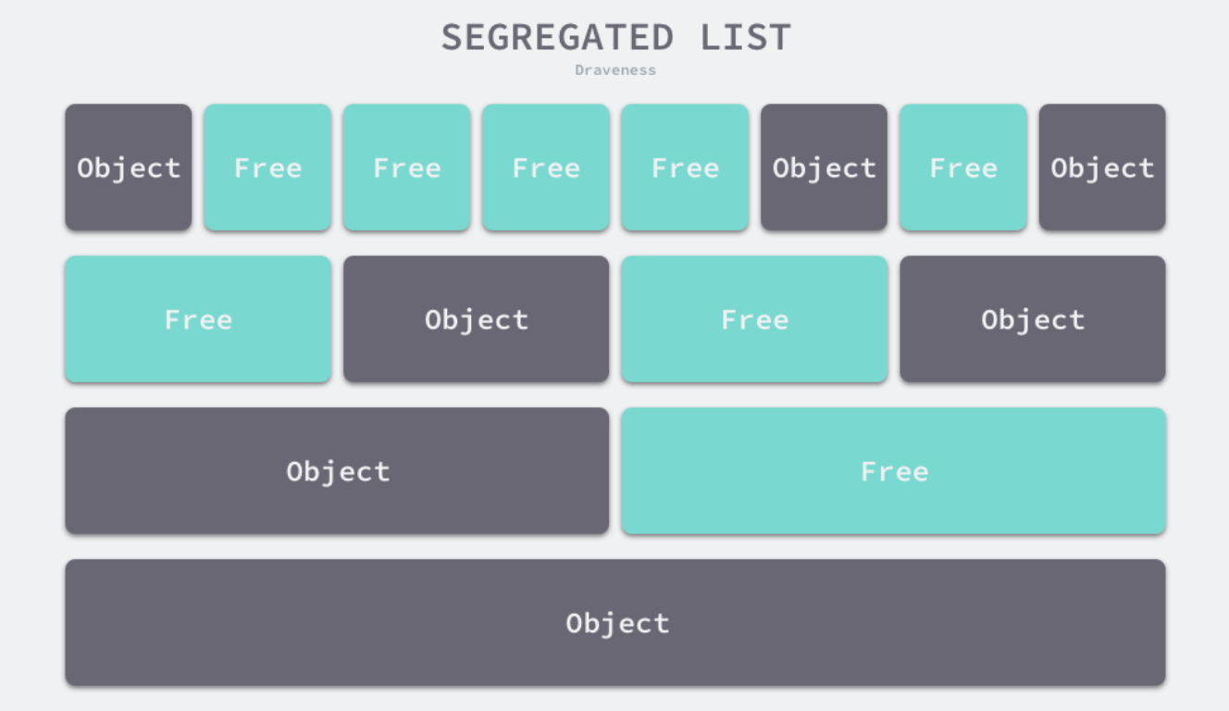1229x711 pixels.
Task: Select the middle Object block in top row
Action: pos(824,168)
